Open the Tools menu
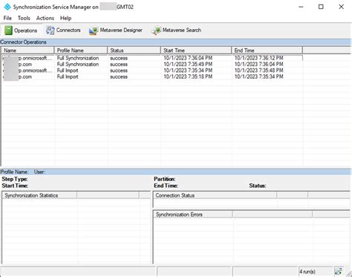 point(24,18)
